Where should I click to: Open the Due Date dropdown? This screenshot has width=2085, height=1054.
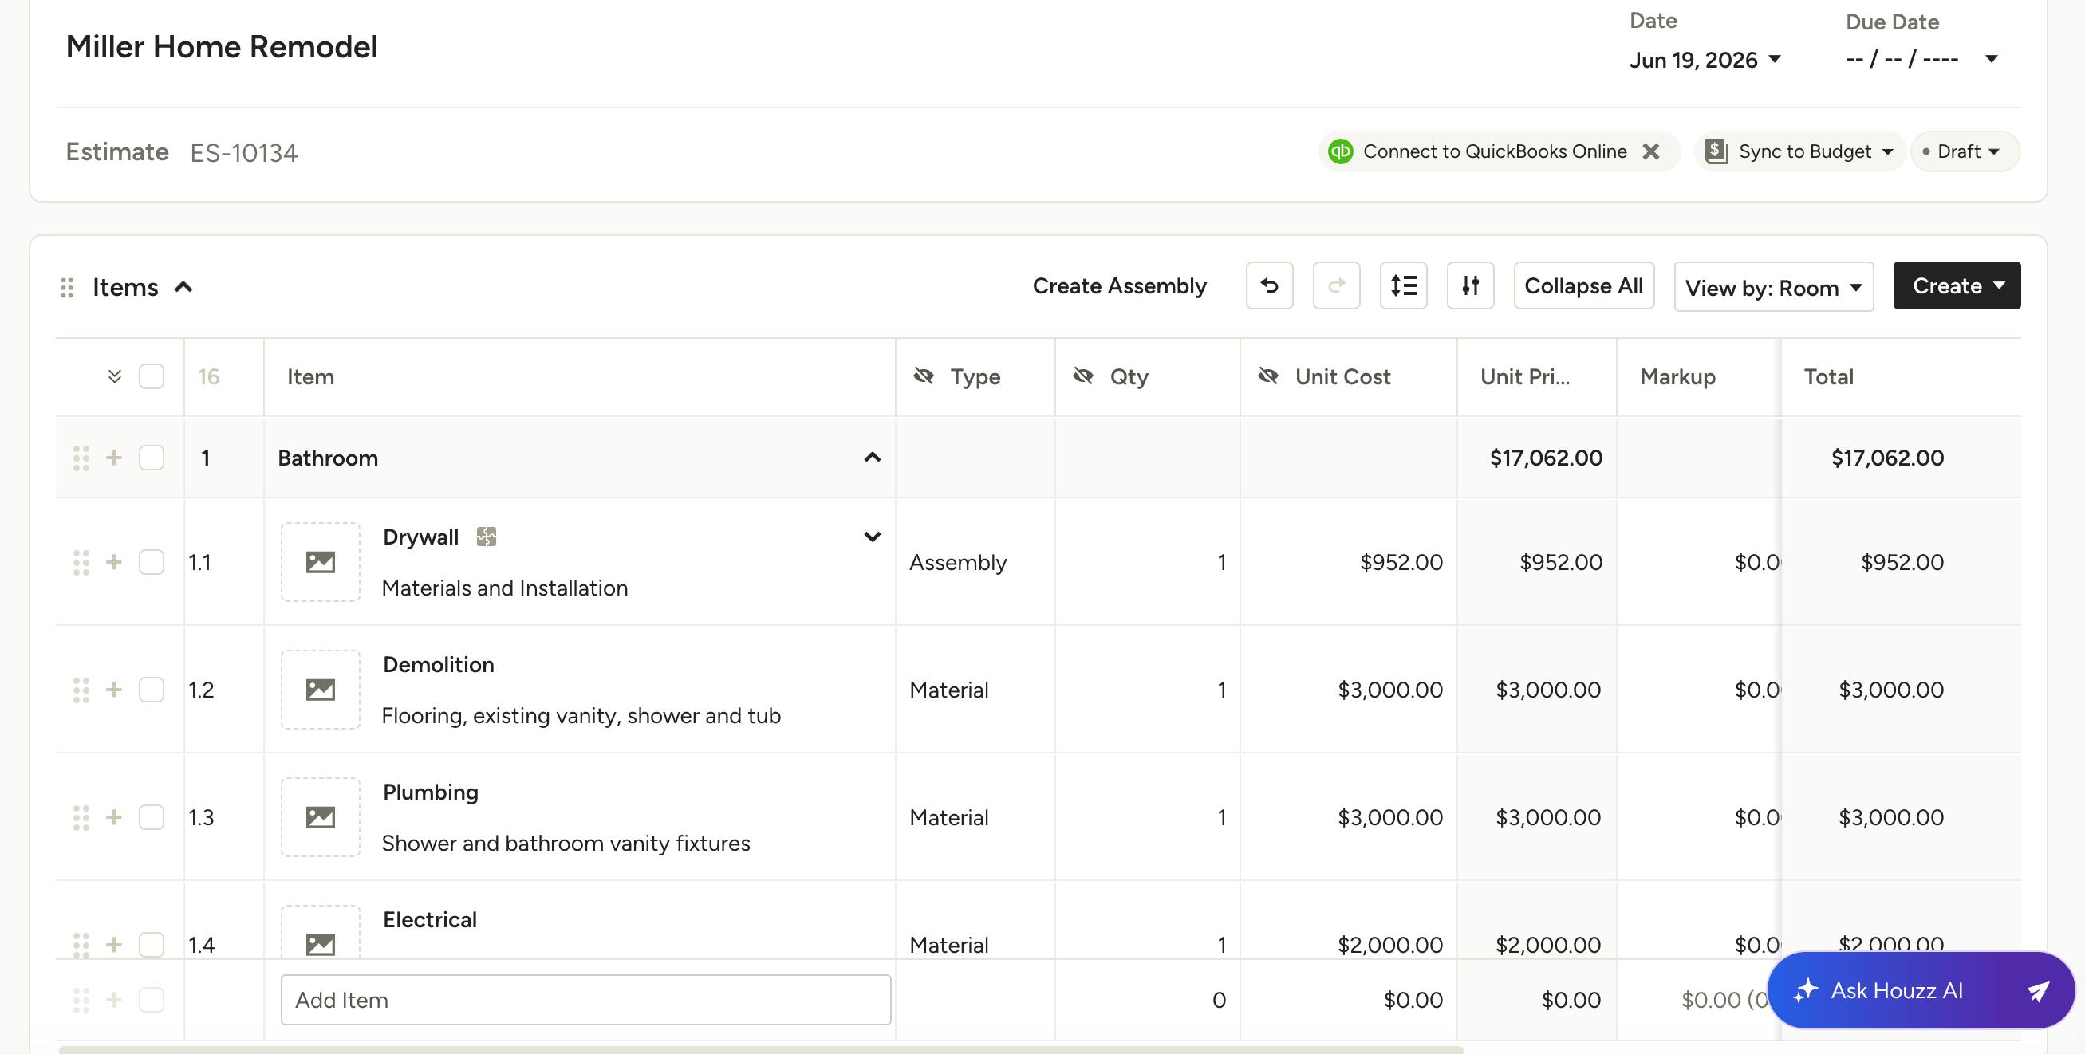[1922, 59]
